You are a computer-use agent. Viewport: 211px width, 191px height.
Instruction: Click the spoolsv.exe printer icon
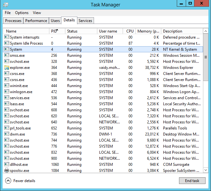(7, 171)
